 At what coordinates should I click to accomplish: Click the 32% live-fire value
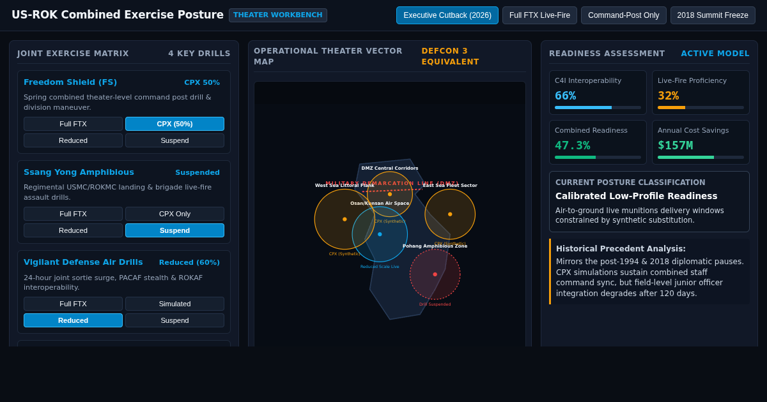668,96
